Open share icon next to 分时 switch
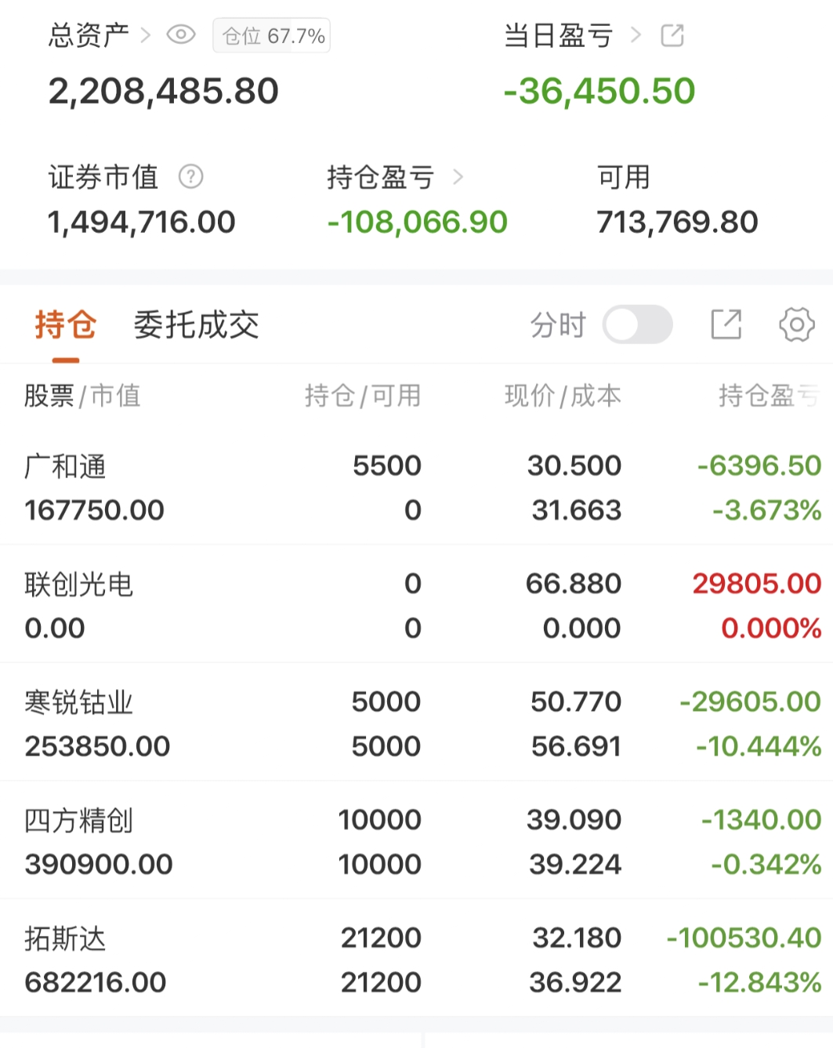Screen dimensions: 833x1048 click(726, 325)
